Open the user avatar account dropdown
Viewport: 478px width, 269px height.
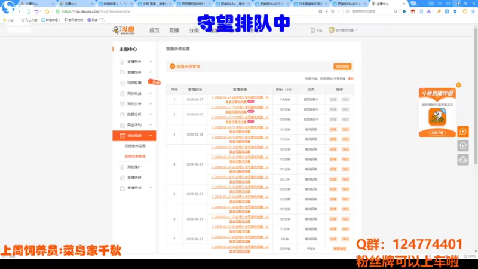(x=342, y=30)
